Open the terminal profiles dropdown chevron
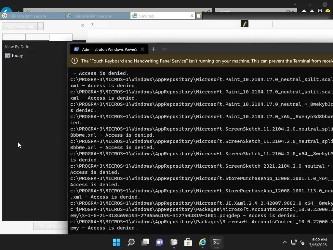 [x=164, y=49]
